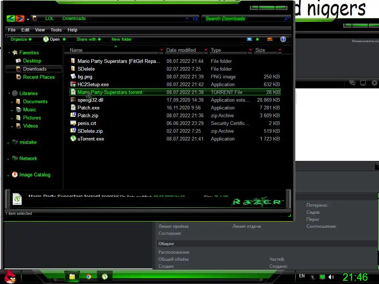
Task: Open the Share with dropdown
Action: click(x=88, y=39)
